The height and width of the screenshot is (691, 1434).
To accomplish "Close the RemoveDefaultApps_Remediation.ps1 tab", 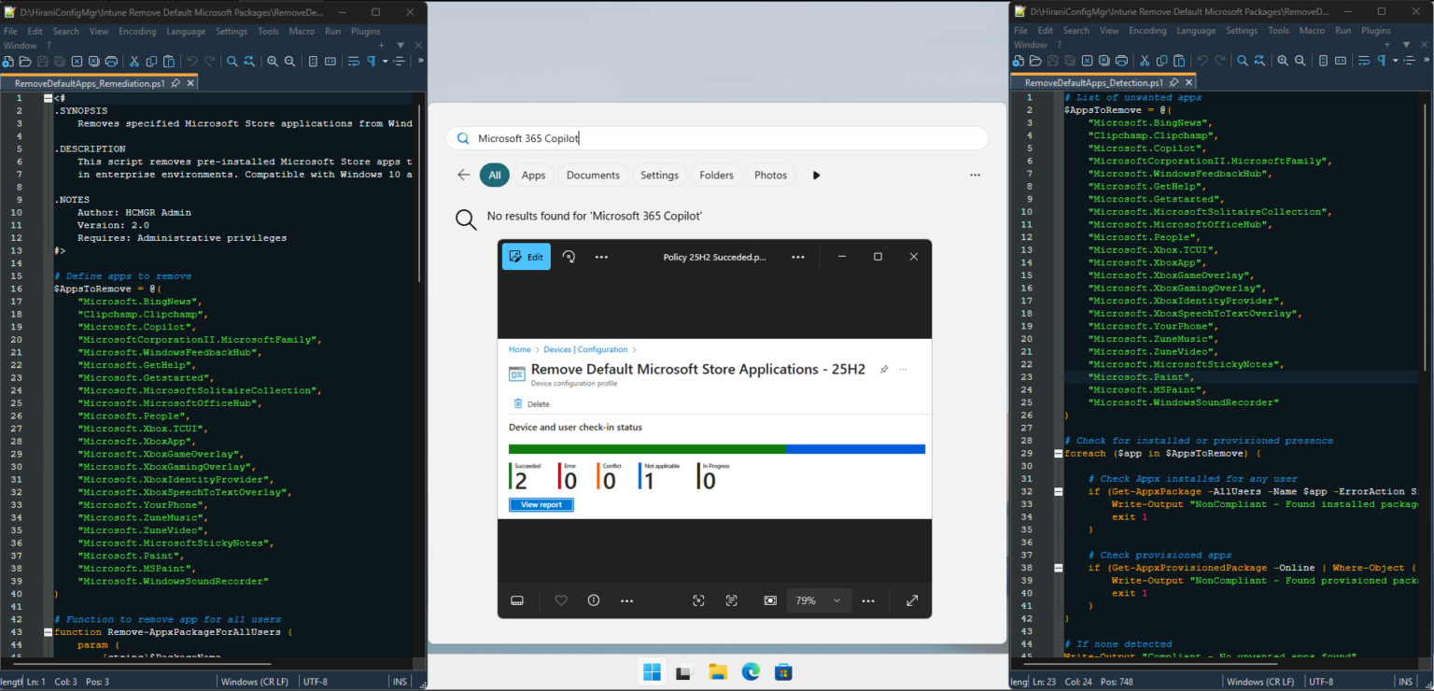I will pyautogui.click(x=190, y=82).
